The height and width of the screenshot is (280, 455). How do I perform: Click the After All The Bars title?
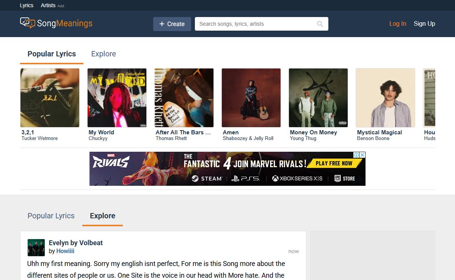(183, 132)
